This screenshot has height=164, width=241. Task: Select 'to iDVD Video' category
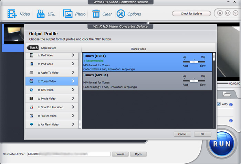[52, 90]
